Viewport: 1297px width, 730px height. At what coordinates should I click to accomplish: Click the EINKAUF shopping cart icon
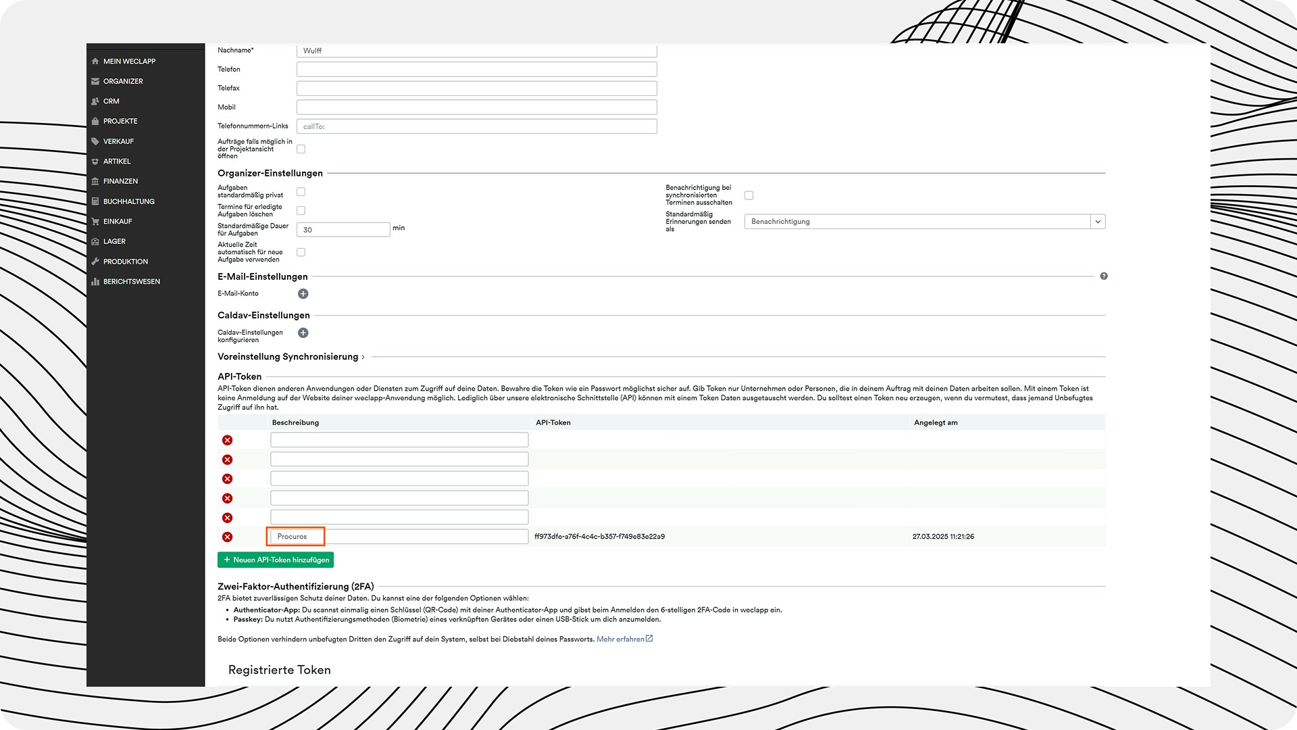pos(95,222)
